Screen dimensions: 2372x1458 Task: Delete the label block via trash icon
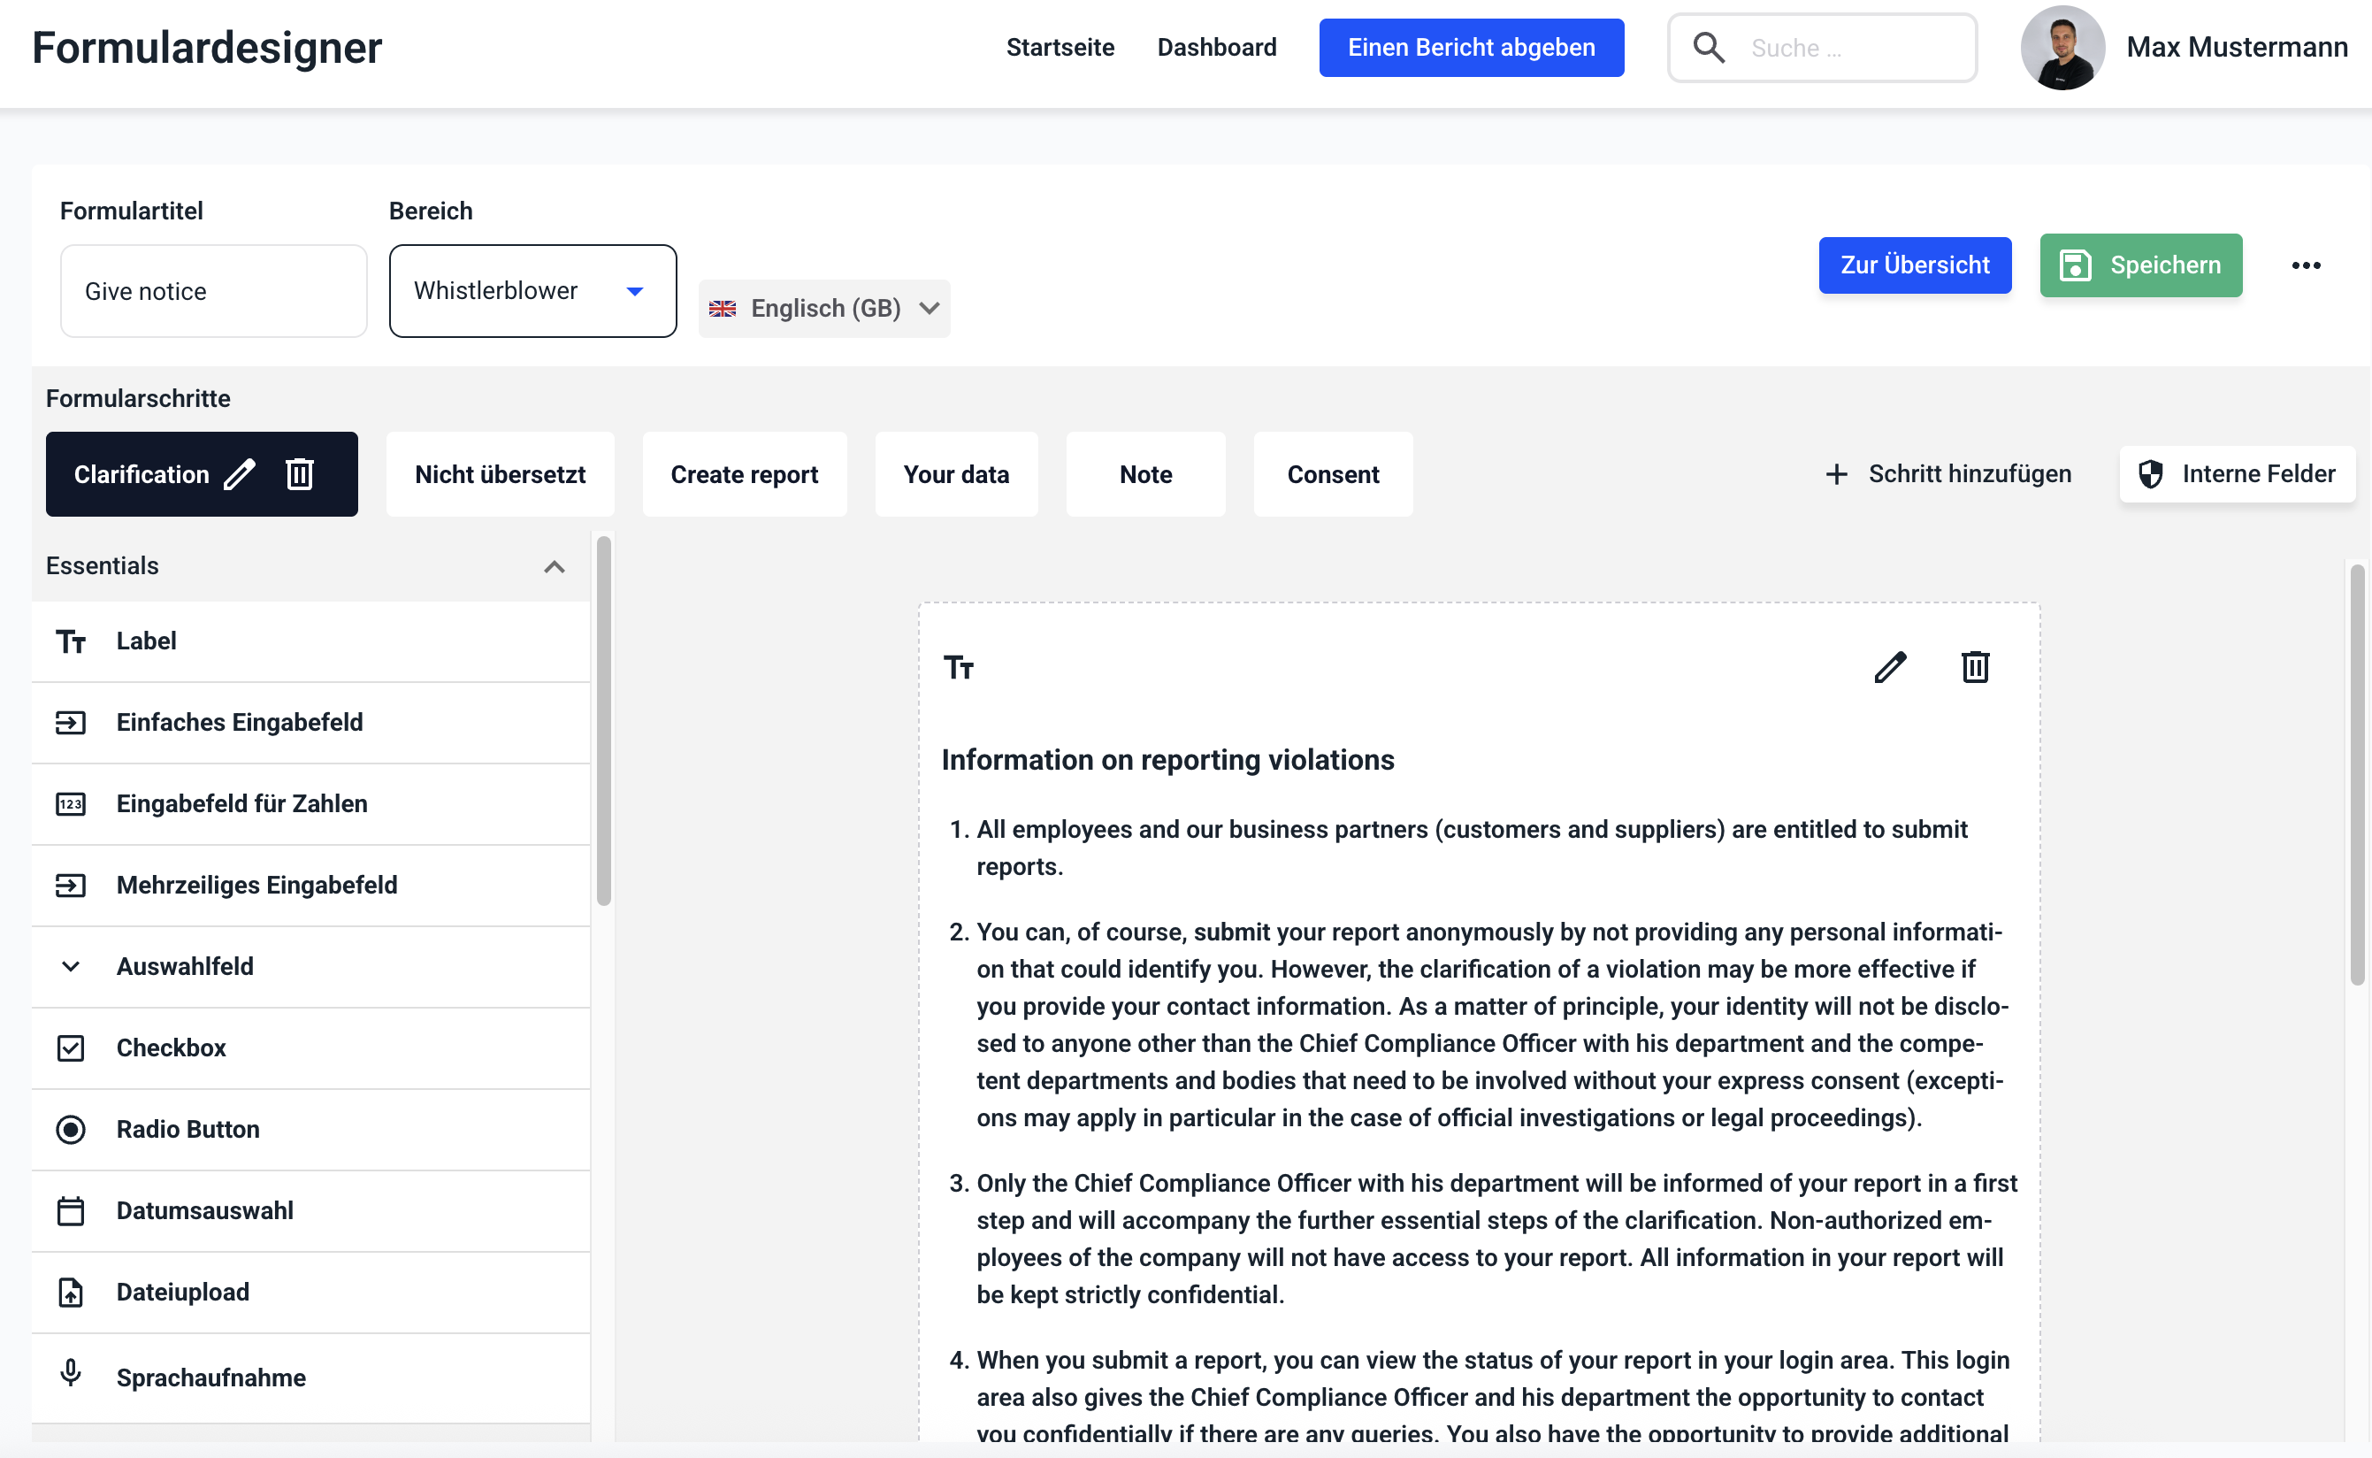tap(1975, 667)
